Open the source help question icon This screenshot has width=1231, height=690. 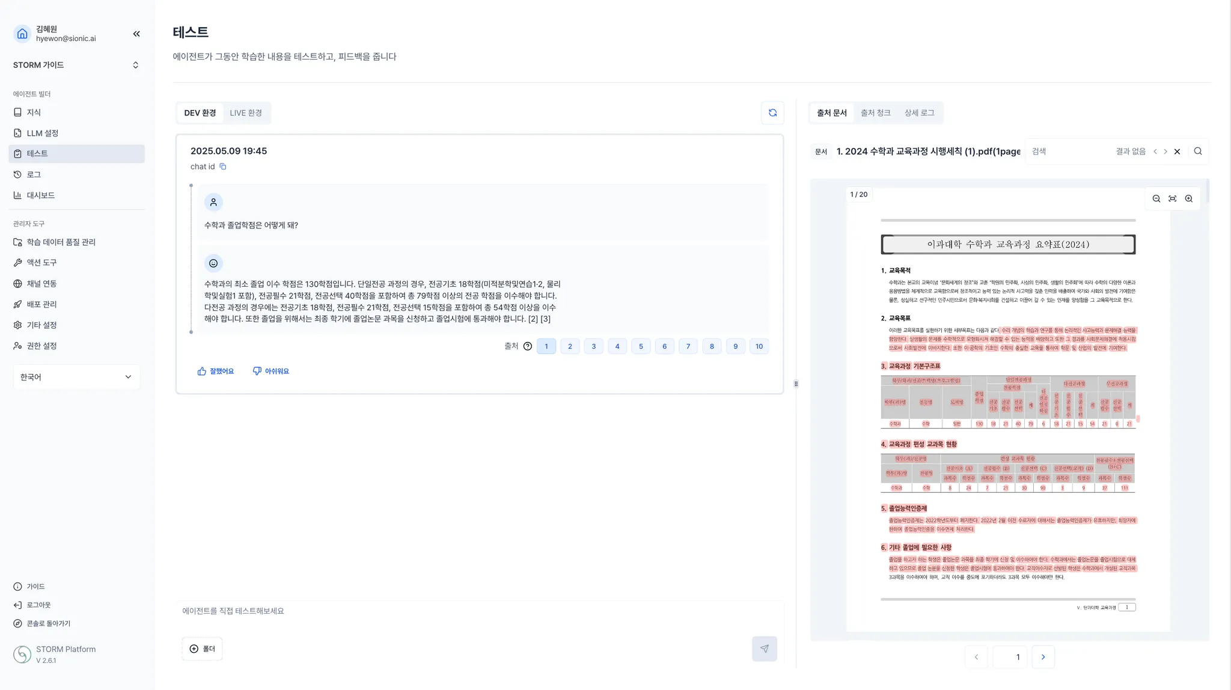[x=527, y=346]
